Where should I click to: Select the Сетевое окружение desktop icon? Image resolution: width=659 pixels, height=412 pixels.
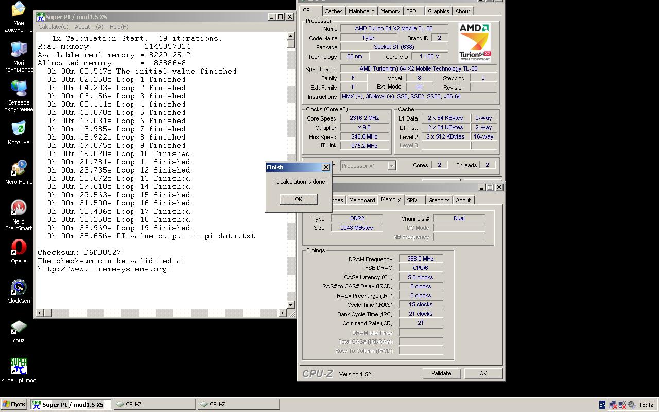pyautogui.click(x=19, y=96)
